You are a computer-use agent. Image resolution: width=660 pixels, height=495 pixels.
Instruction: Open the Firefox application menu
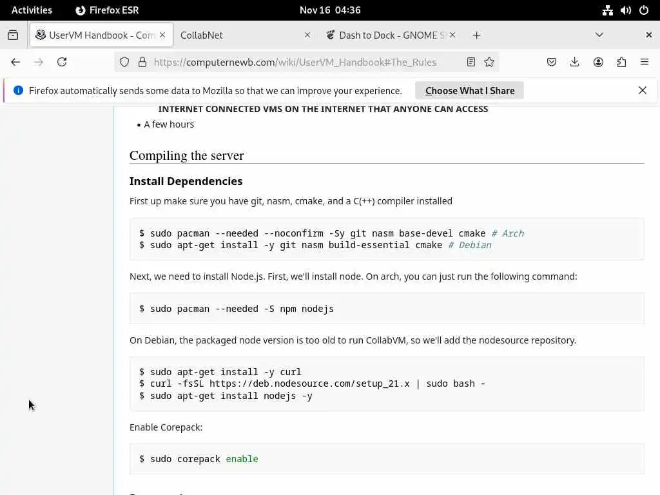tap(645, 62)
